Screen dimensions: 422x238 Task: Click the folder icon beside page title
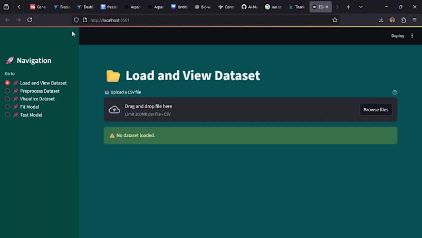pyautogui.click(x=113, y=76)
